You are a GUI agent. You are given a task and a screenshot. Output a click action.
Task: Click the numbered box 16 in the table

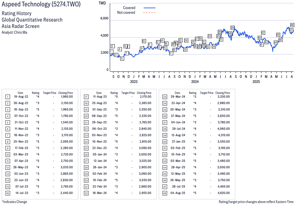(7, 193)
